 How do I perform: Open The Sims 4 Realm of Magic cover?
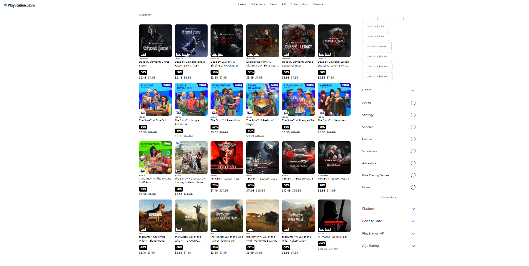click(262, 99)
